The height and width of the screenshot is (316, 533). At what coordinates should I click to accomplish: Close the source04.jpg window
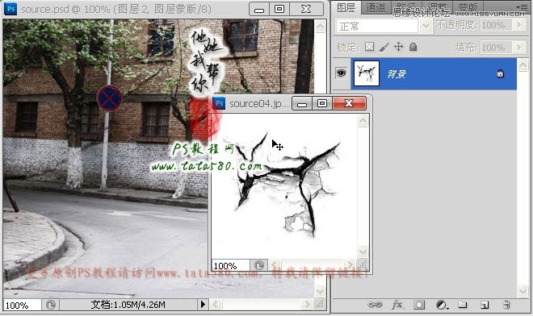(349, 103)
